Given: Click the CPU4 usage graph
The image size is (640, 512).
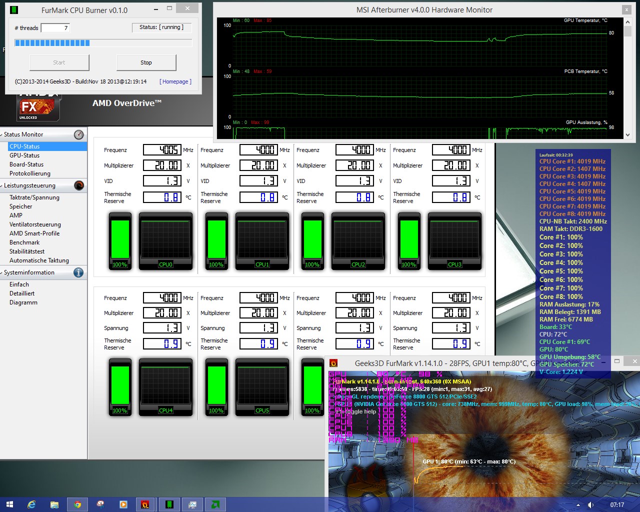Looking at the screenshot, I should (x=165, y=387).
